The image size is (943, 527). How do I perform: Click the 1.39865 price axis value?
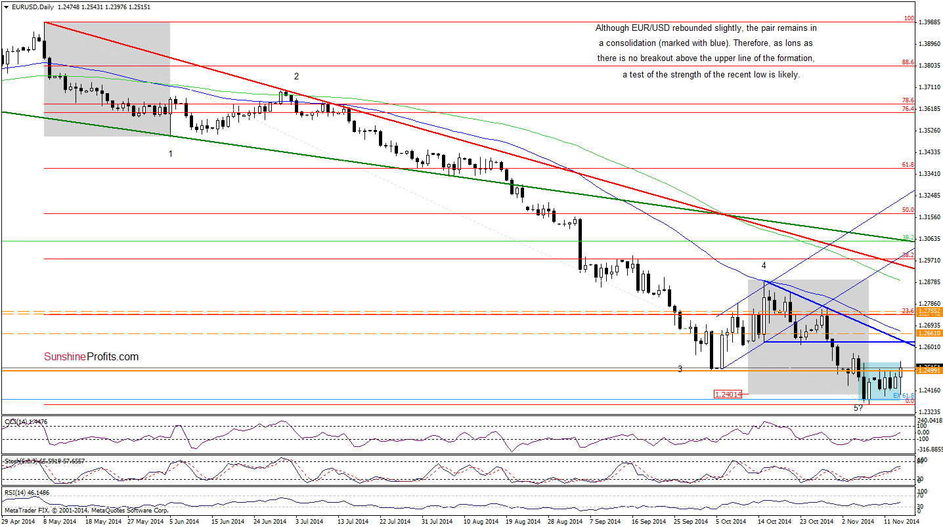click(x=931, y=22)
